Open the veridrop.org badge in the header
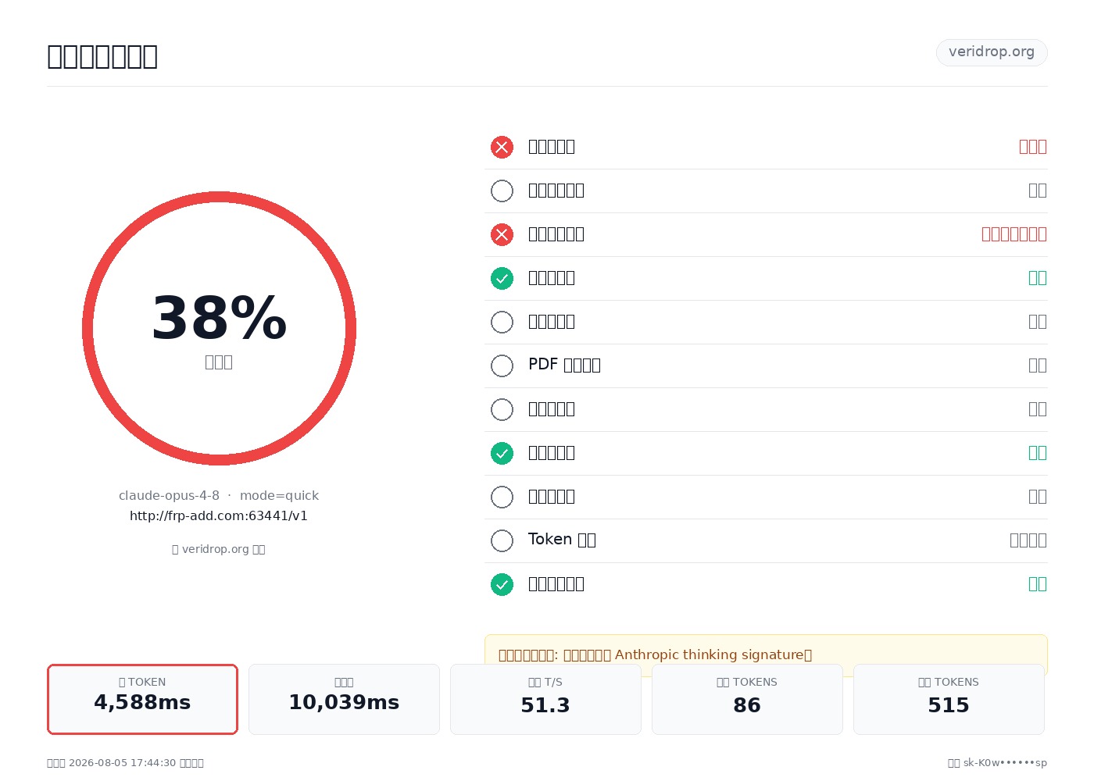The image size is (1094, 781). (992, 52)
